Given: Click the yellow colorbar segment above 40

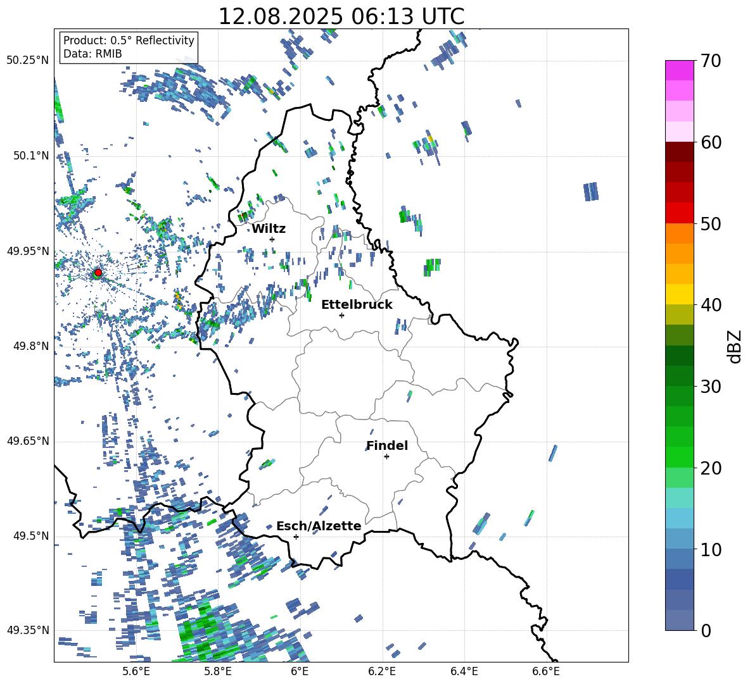Looking at the screenshot, I should pos(679,294).
